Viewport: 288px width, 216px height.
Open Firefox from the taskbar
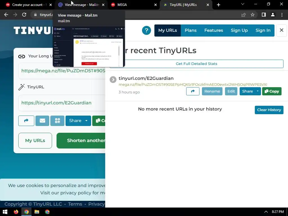(x=16, y=212)
